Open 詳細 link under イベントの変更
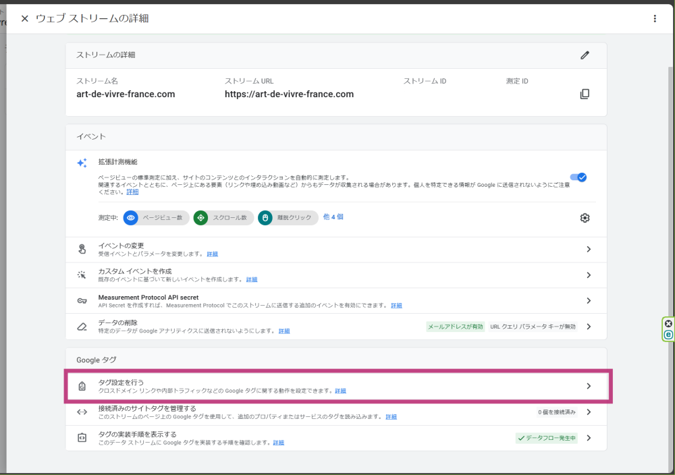The width and height of the screenshot is (675, 475). point(212,254)
